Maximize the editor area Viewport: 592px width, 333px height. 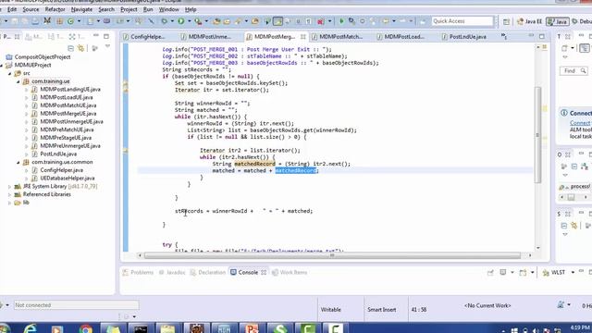coord(542,36)
